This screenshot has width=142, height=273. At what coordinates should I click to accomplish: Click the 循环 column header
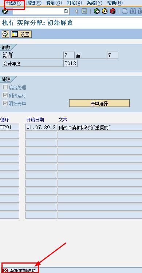(5, 120)
